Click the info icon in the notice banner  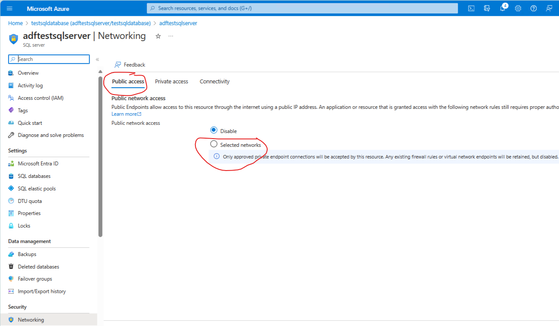click(217, 157)
